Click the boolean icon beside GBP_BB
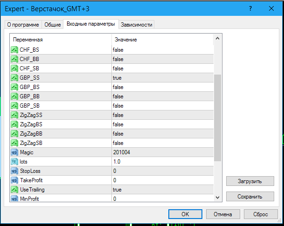 coord(14,96)
